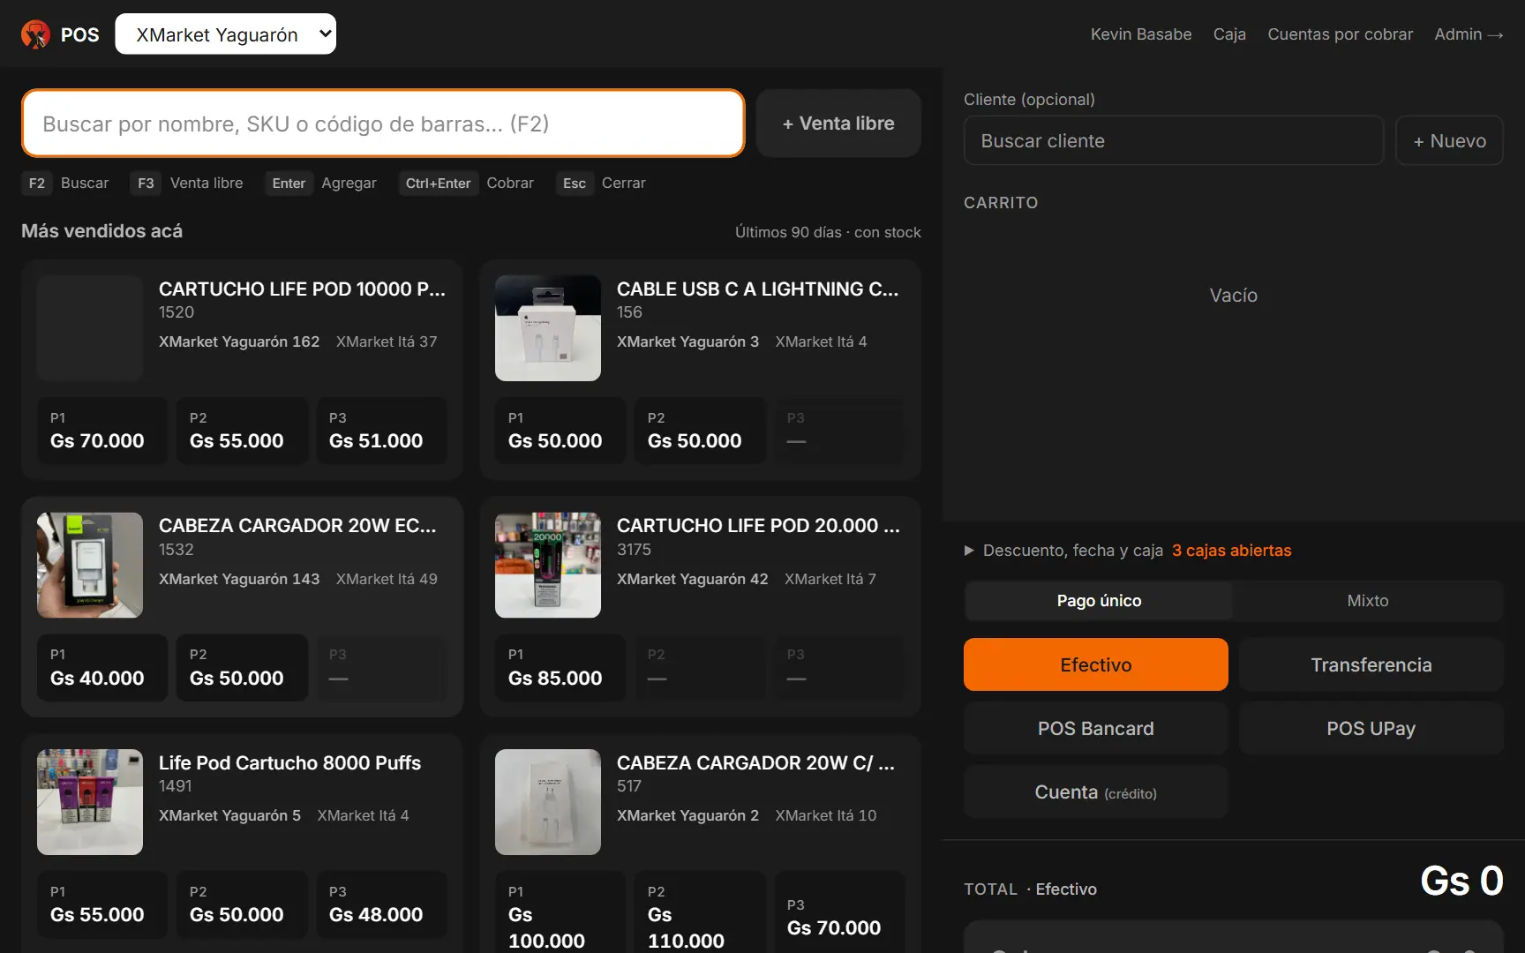
Task: Open the Cartucho Life Pod 20.000 thumbnail
Action: [x=548, y=565]
